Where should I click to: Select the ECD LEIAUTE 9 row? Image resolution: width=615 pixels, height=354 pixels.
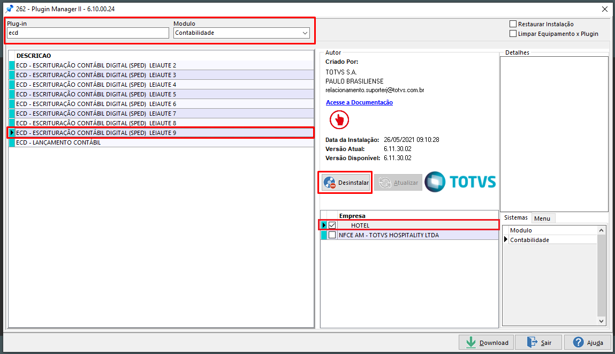point(161,133)
